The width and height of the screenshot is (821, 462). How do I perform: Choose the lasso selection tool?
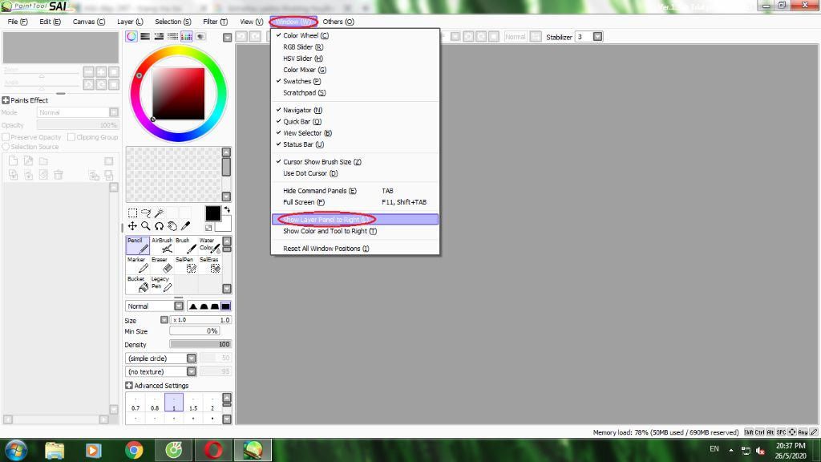click(146, 213)
